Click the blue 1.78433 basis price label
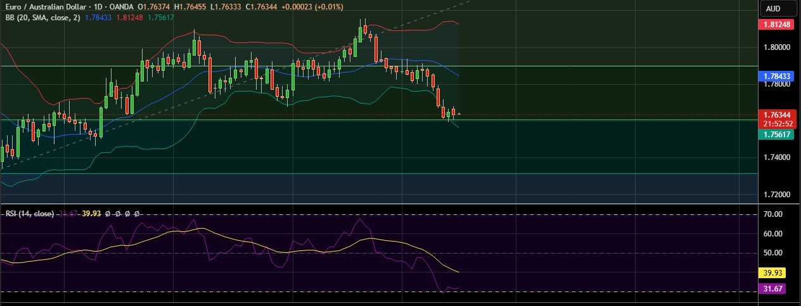This screenshot has height=306, width=801. 776,76
